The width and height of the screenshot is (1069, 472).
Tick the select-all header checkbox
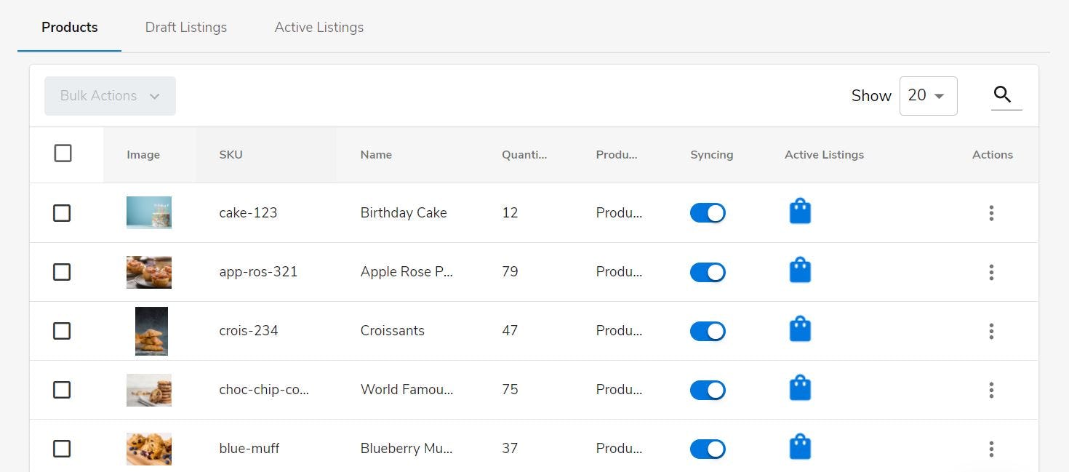tap(63, 153)
